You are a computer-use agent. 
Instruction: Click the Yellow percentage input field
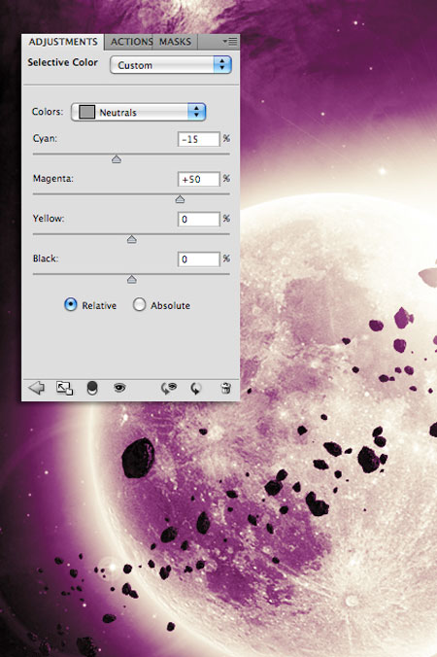[199, 219]
